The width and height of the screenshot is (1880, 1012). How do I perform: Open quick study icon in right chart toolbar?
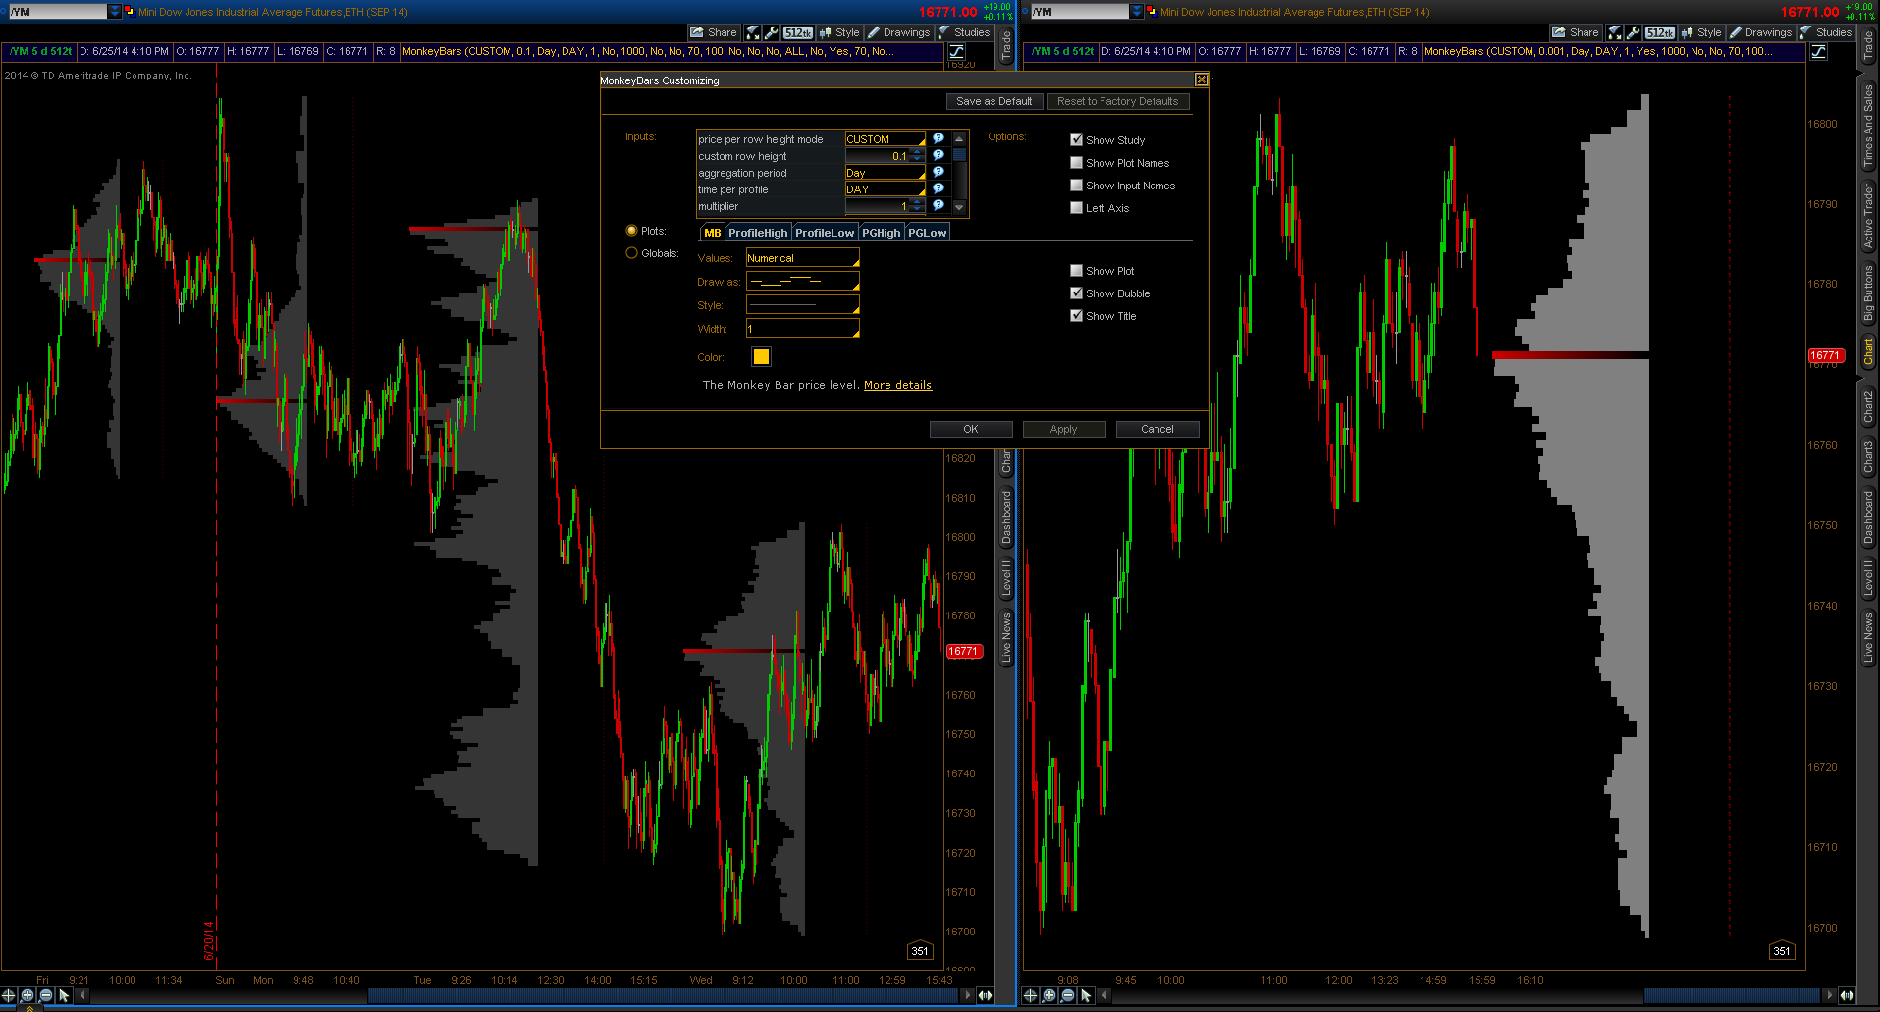(x=1614, y=32)
